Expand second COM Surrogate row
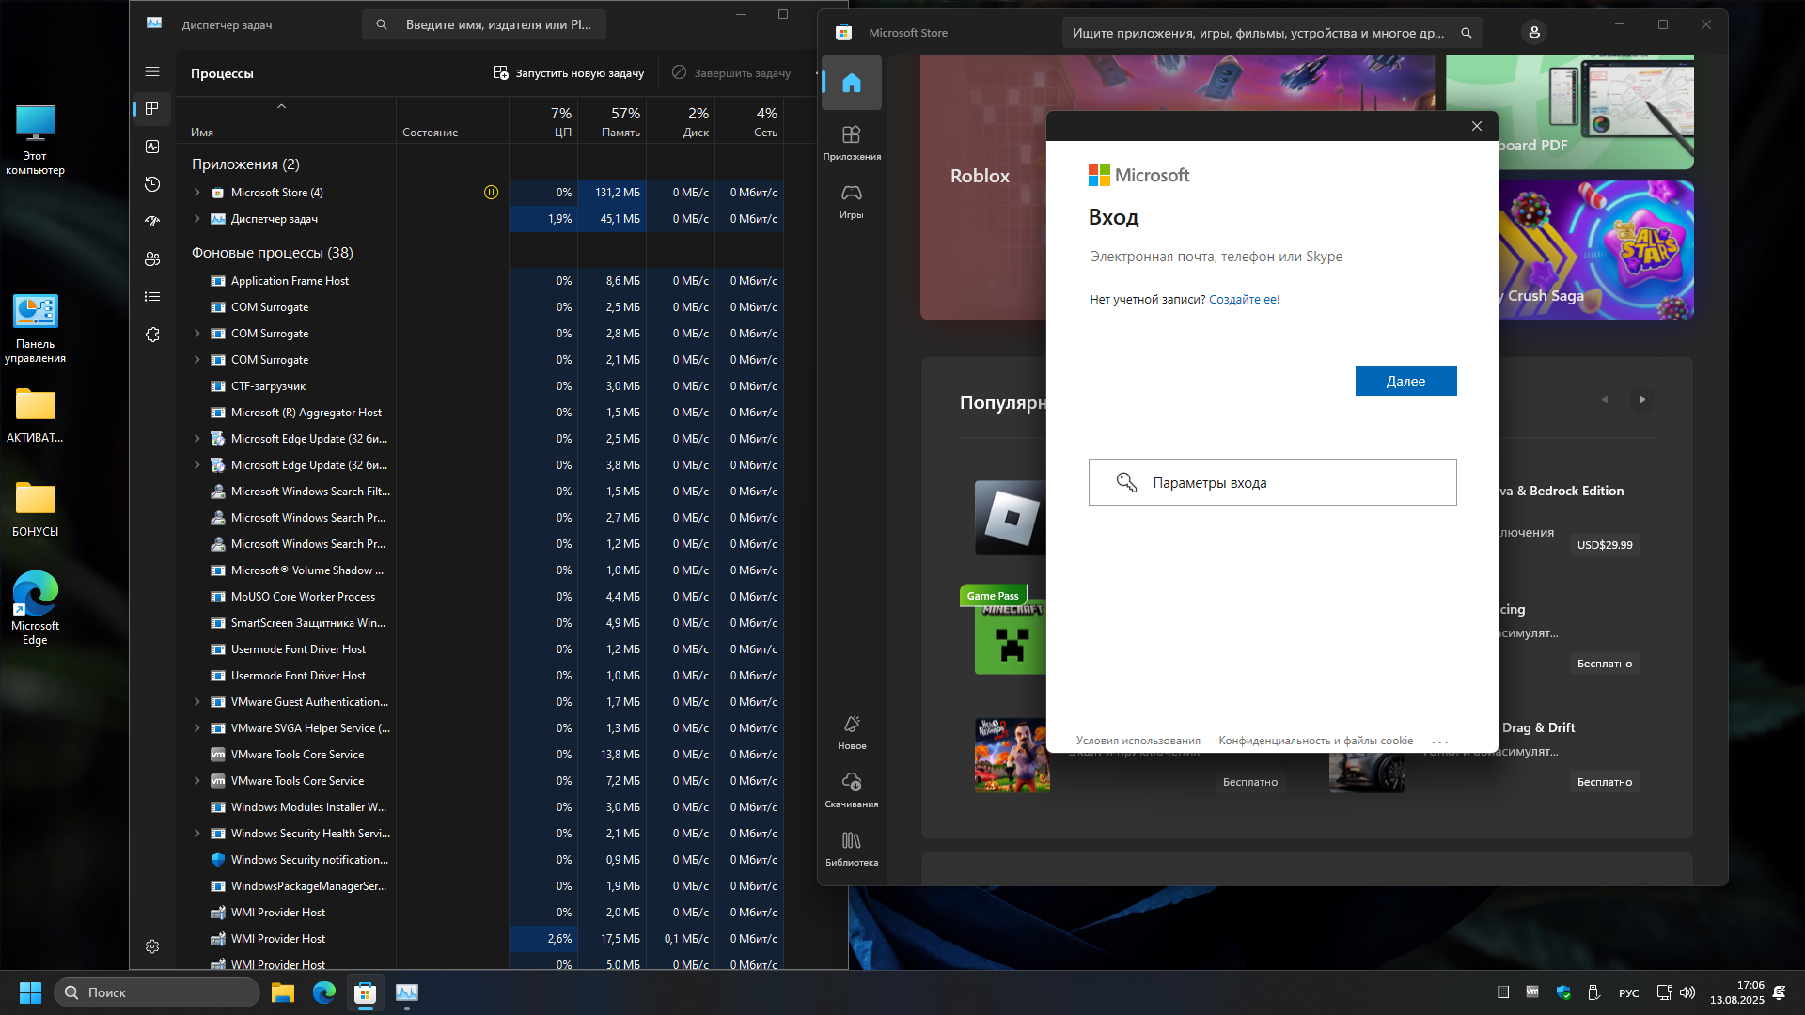 tap(196, 334)
